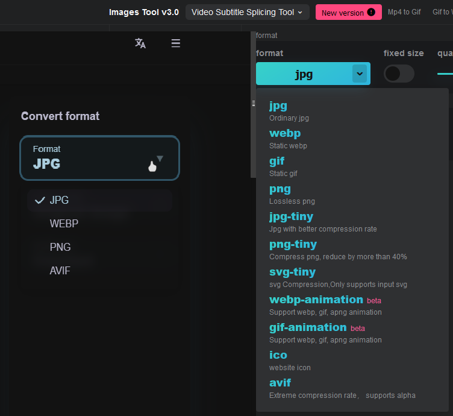Open the hamburger menu icon
The width and height of the screenshot is (453, 416).
coord(176,43)
